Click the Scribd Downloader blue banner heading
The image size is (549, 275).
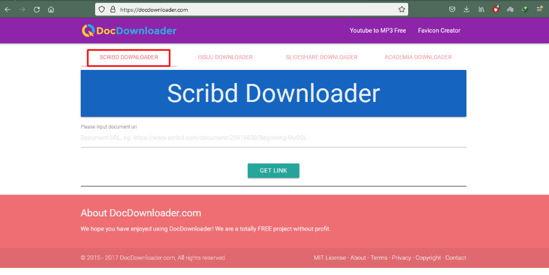[x=273, y=93]
